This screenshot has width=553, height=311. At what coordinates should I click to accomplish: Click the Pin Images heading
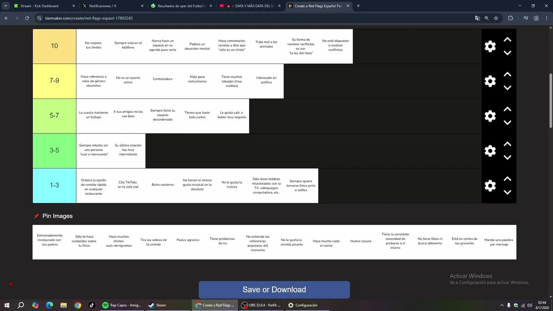point(57,216)
